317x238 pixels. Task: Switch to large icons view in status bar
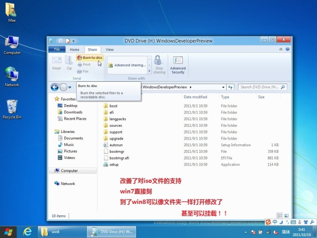pyautogui.click(x=286, y=216)
